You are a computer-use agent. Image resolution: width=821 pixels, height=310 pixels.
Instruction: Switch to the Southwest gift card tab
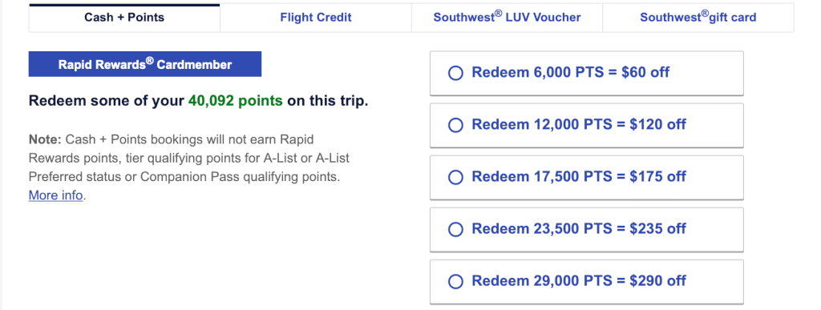point(698,18)
